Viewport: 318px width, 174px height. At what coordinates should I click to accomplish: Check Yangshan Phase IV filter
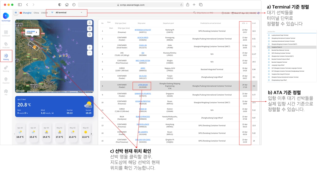pyautogui.click(x=269, y=47)
